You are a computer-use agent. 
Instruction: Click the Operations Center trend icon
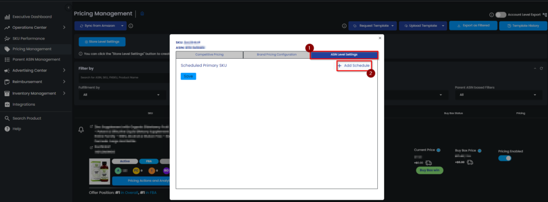pyautogui.click(x=7, y=28)
